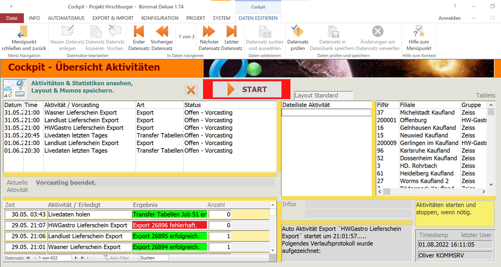Click the Layout Standard field
Image resolution: width=501 pixels, height=267 pixels.
[x=323, y=96]
